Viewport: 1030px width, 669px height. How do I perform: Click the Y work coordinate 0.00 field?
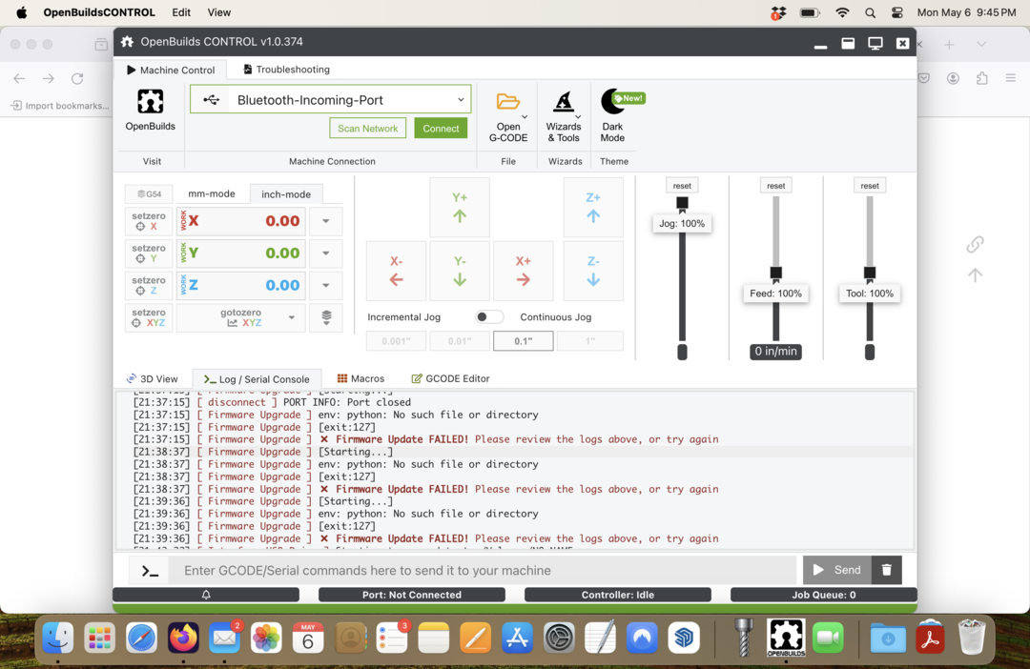pos(241,253)
